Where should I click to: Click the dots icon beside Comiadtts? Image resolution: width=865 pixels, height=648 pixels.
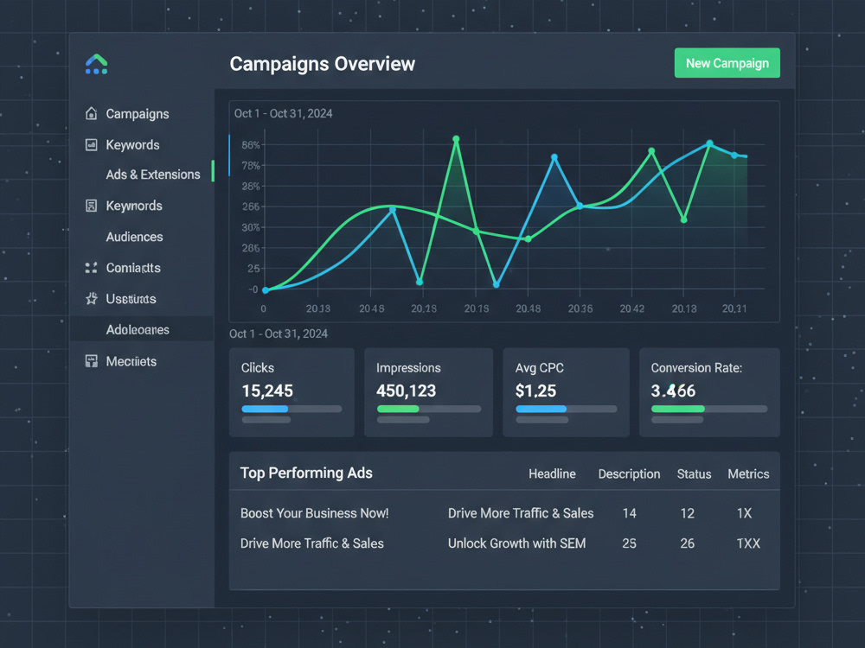92,268
